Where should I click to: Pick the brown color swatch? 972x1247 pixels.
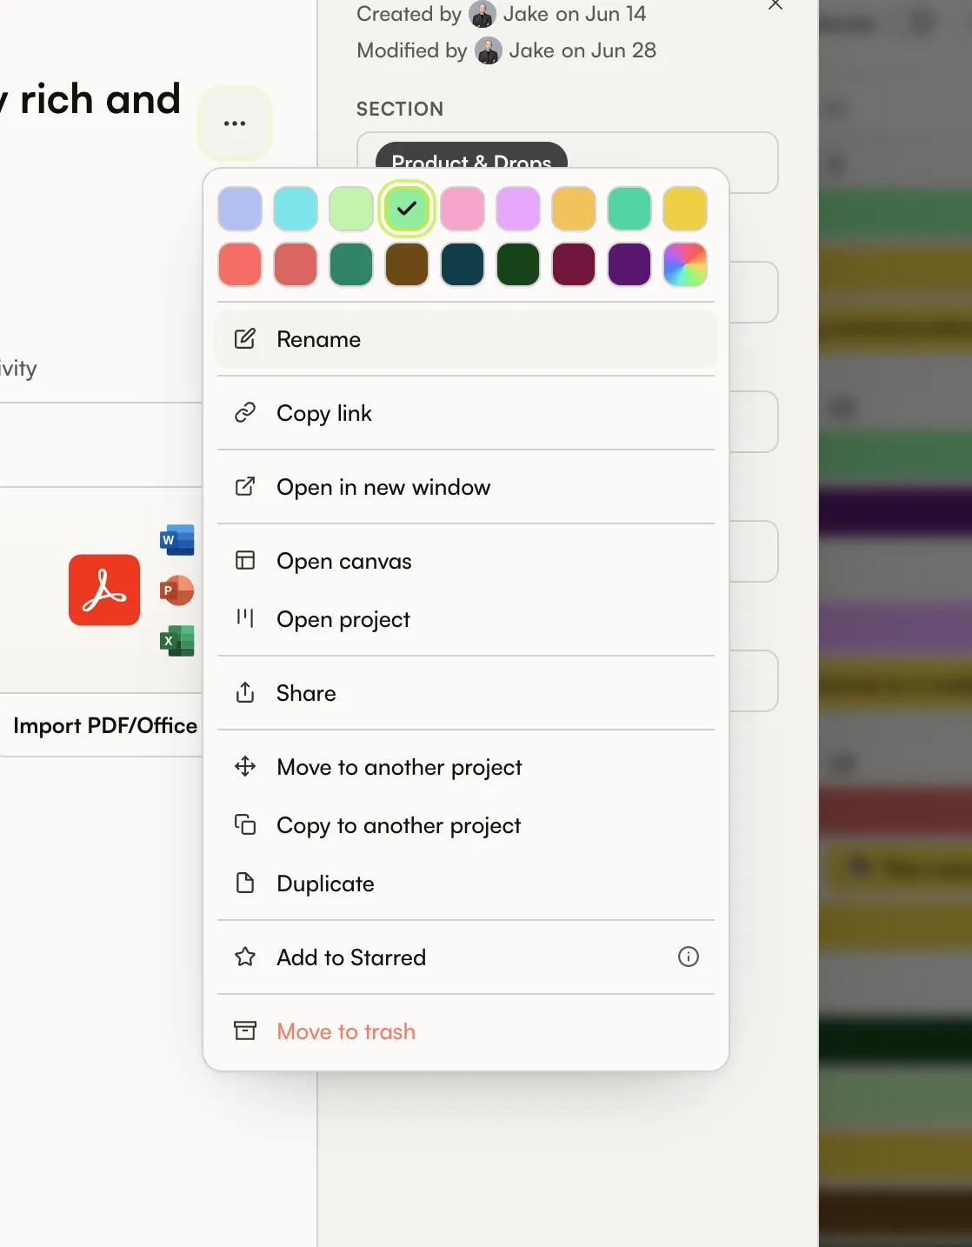(x=407, y=264)
